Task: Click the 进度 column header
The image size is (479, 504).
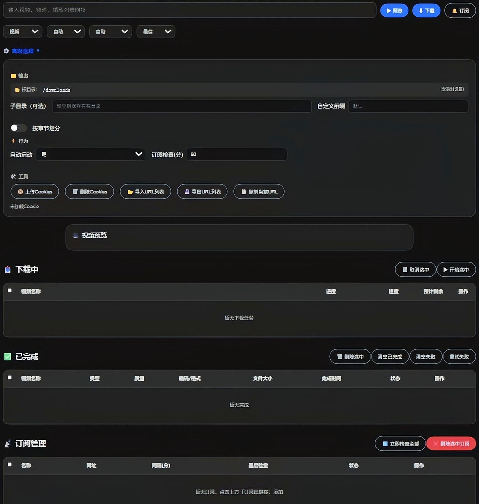Action: 331,291
